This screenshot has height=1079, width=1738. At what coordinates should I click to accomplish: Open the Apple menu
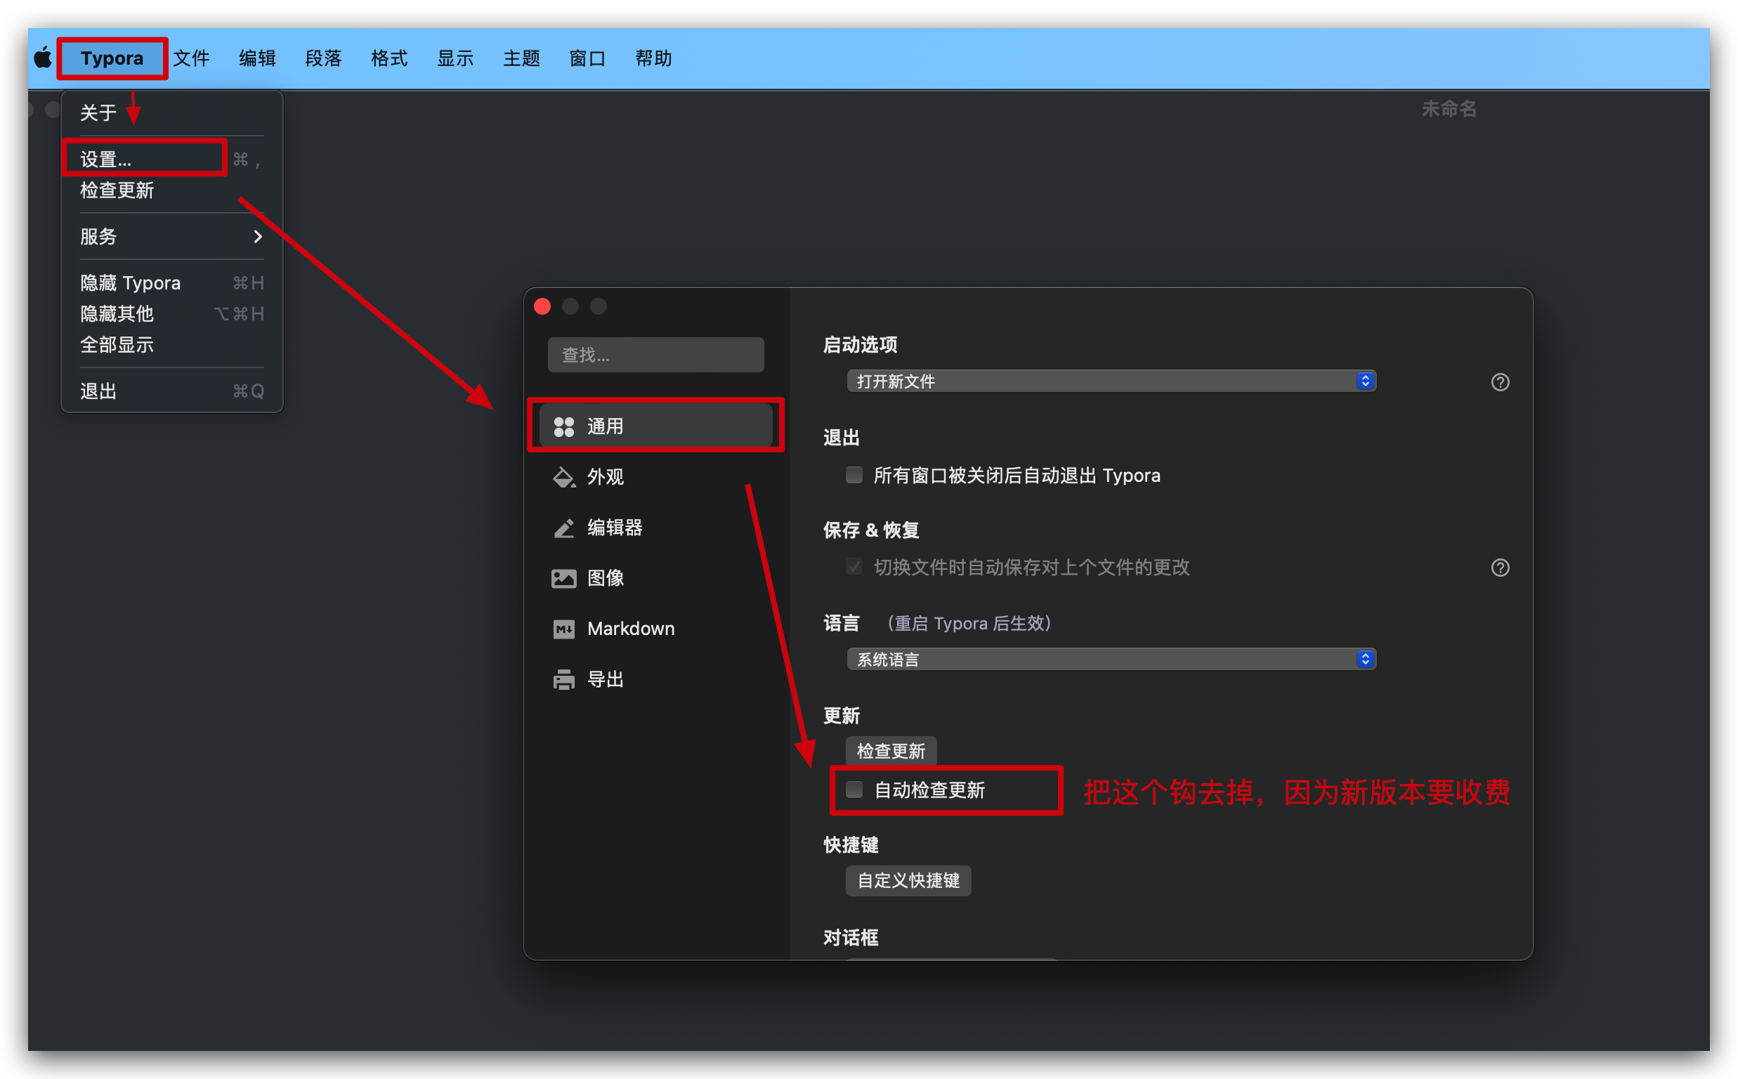click(x=43, y=58)
